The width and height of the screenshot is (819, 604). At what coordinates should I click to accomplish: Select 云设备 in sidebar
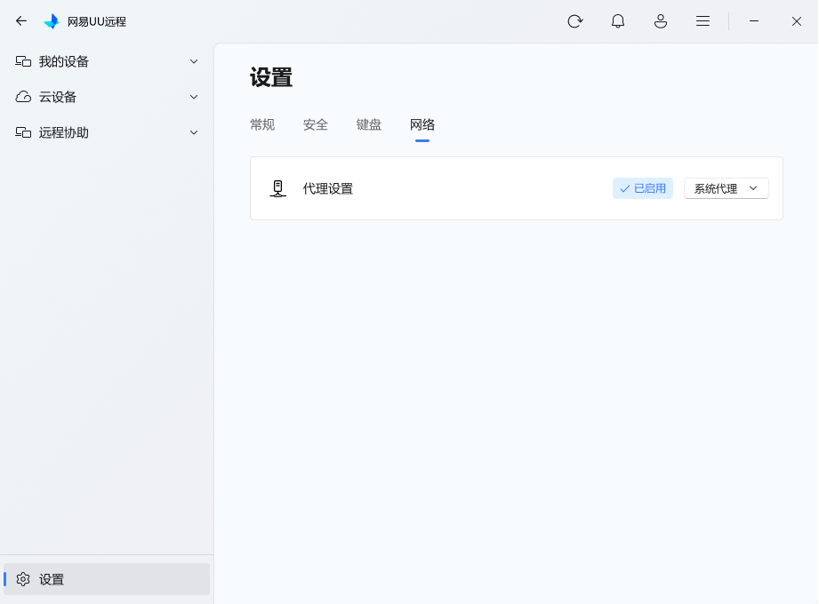pos(107,97)
